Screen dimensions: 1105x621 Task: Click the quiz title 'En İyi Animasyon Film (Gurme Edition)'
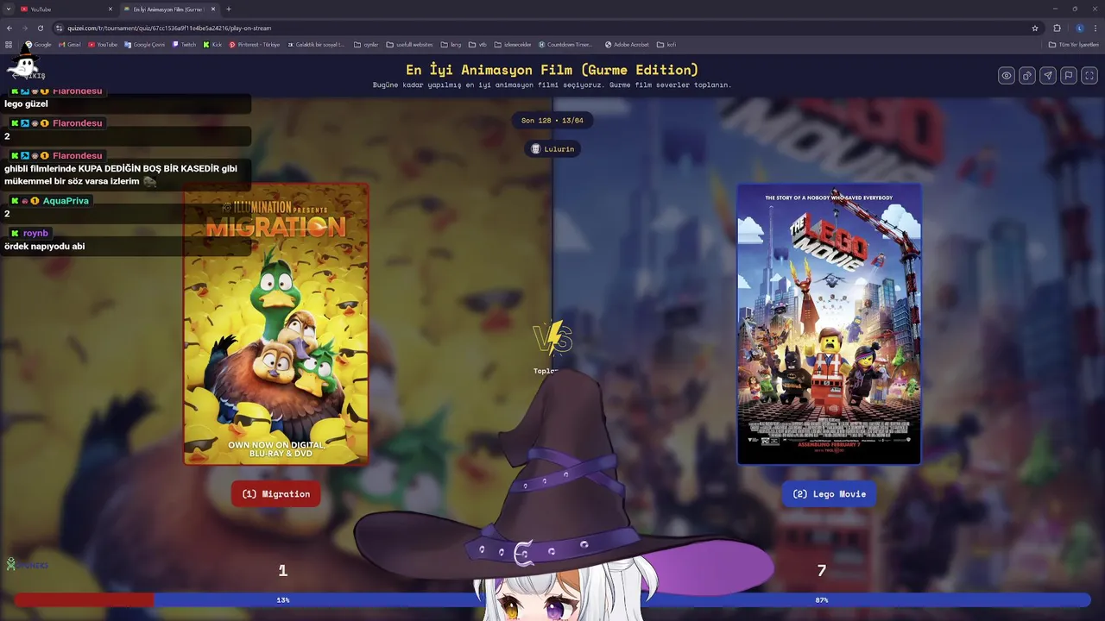point(552,70)
